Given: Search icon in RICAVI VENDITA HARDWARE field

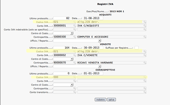Looking at the screenshot, I should 144,63.
